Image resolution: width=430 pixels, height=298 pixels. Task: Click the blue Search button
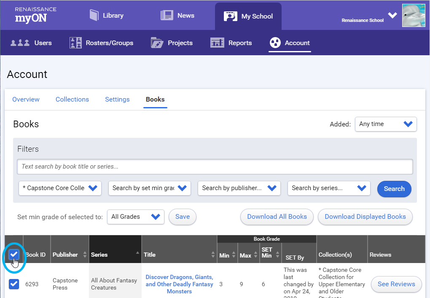click(394, 189)
